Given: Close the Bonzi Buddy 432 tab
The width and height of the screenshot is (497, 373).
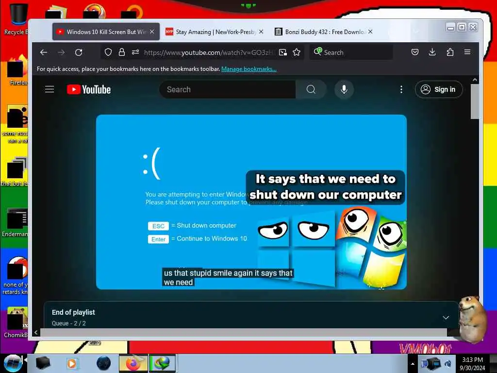Looking at the screenshot, I should click(370, 32).
